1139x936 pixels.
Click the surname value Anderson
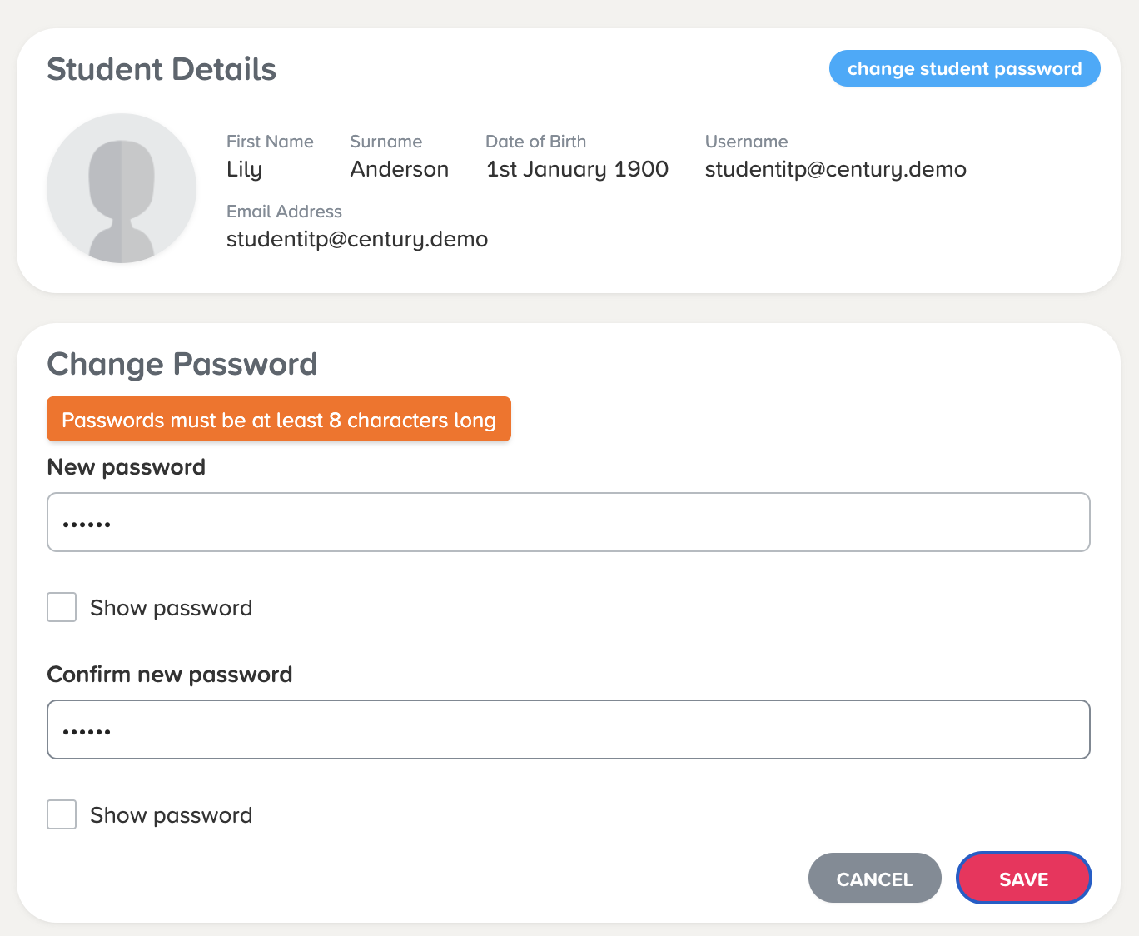coord(400,169)
